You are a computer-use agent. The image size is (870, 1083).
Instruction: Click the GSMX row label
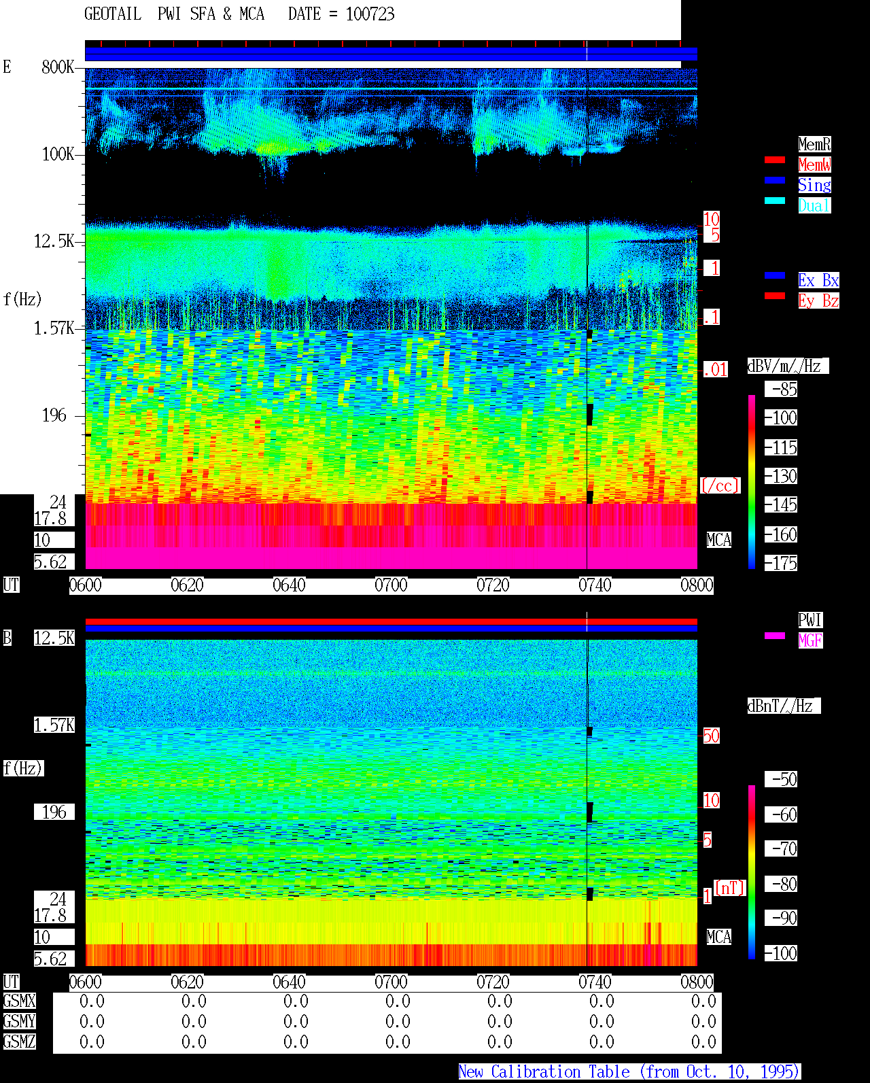pos(19,1001)
